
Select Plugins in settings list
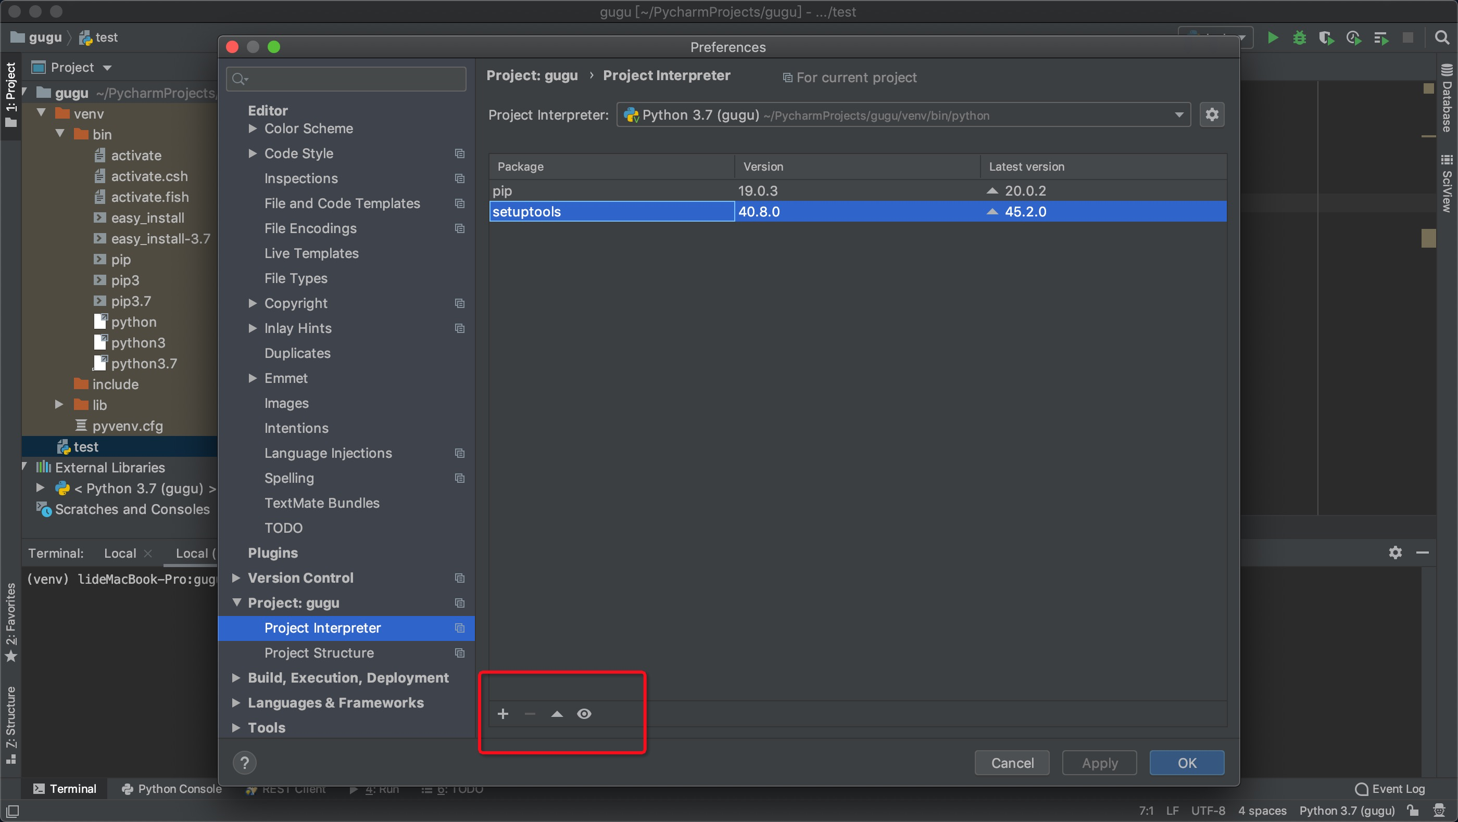[x=273, y=553]
